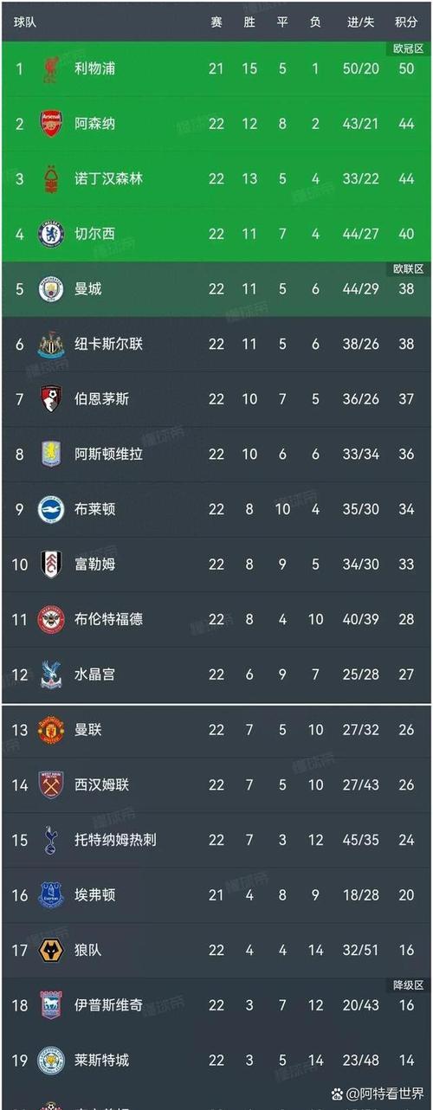Click the Liverpool club crest icon
This screenshot has height=1110, width=433.
[x=51, y=68]
